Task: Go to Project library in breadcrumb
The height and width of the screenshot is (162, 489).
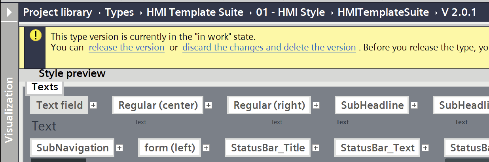Action: [57, 12]
